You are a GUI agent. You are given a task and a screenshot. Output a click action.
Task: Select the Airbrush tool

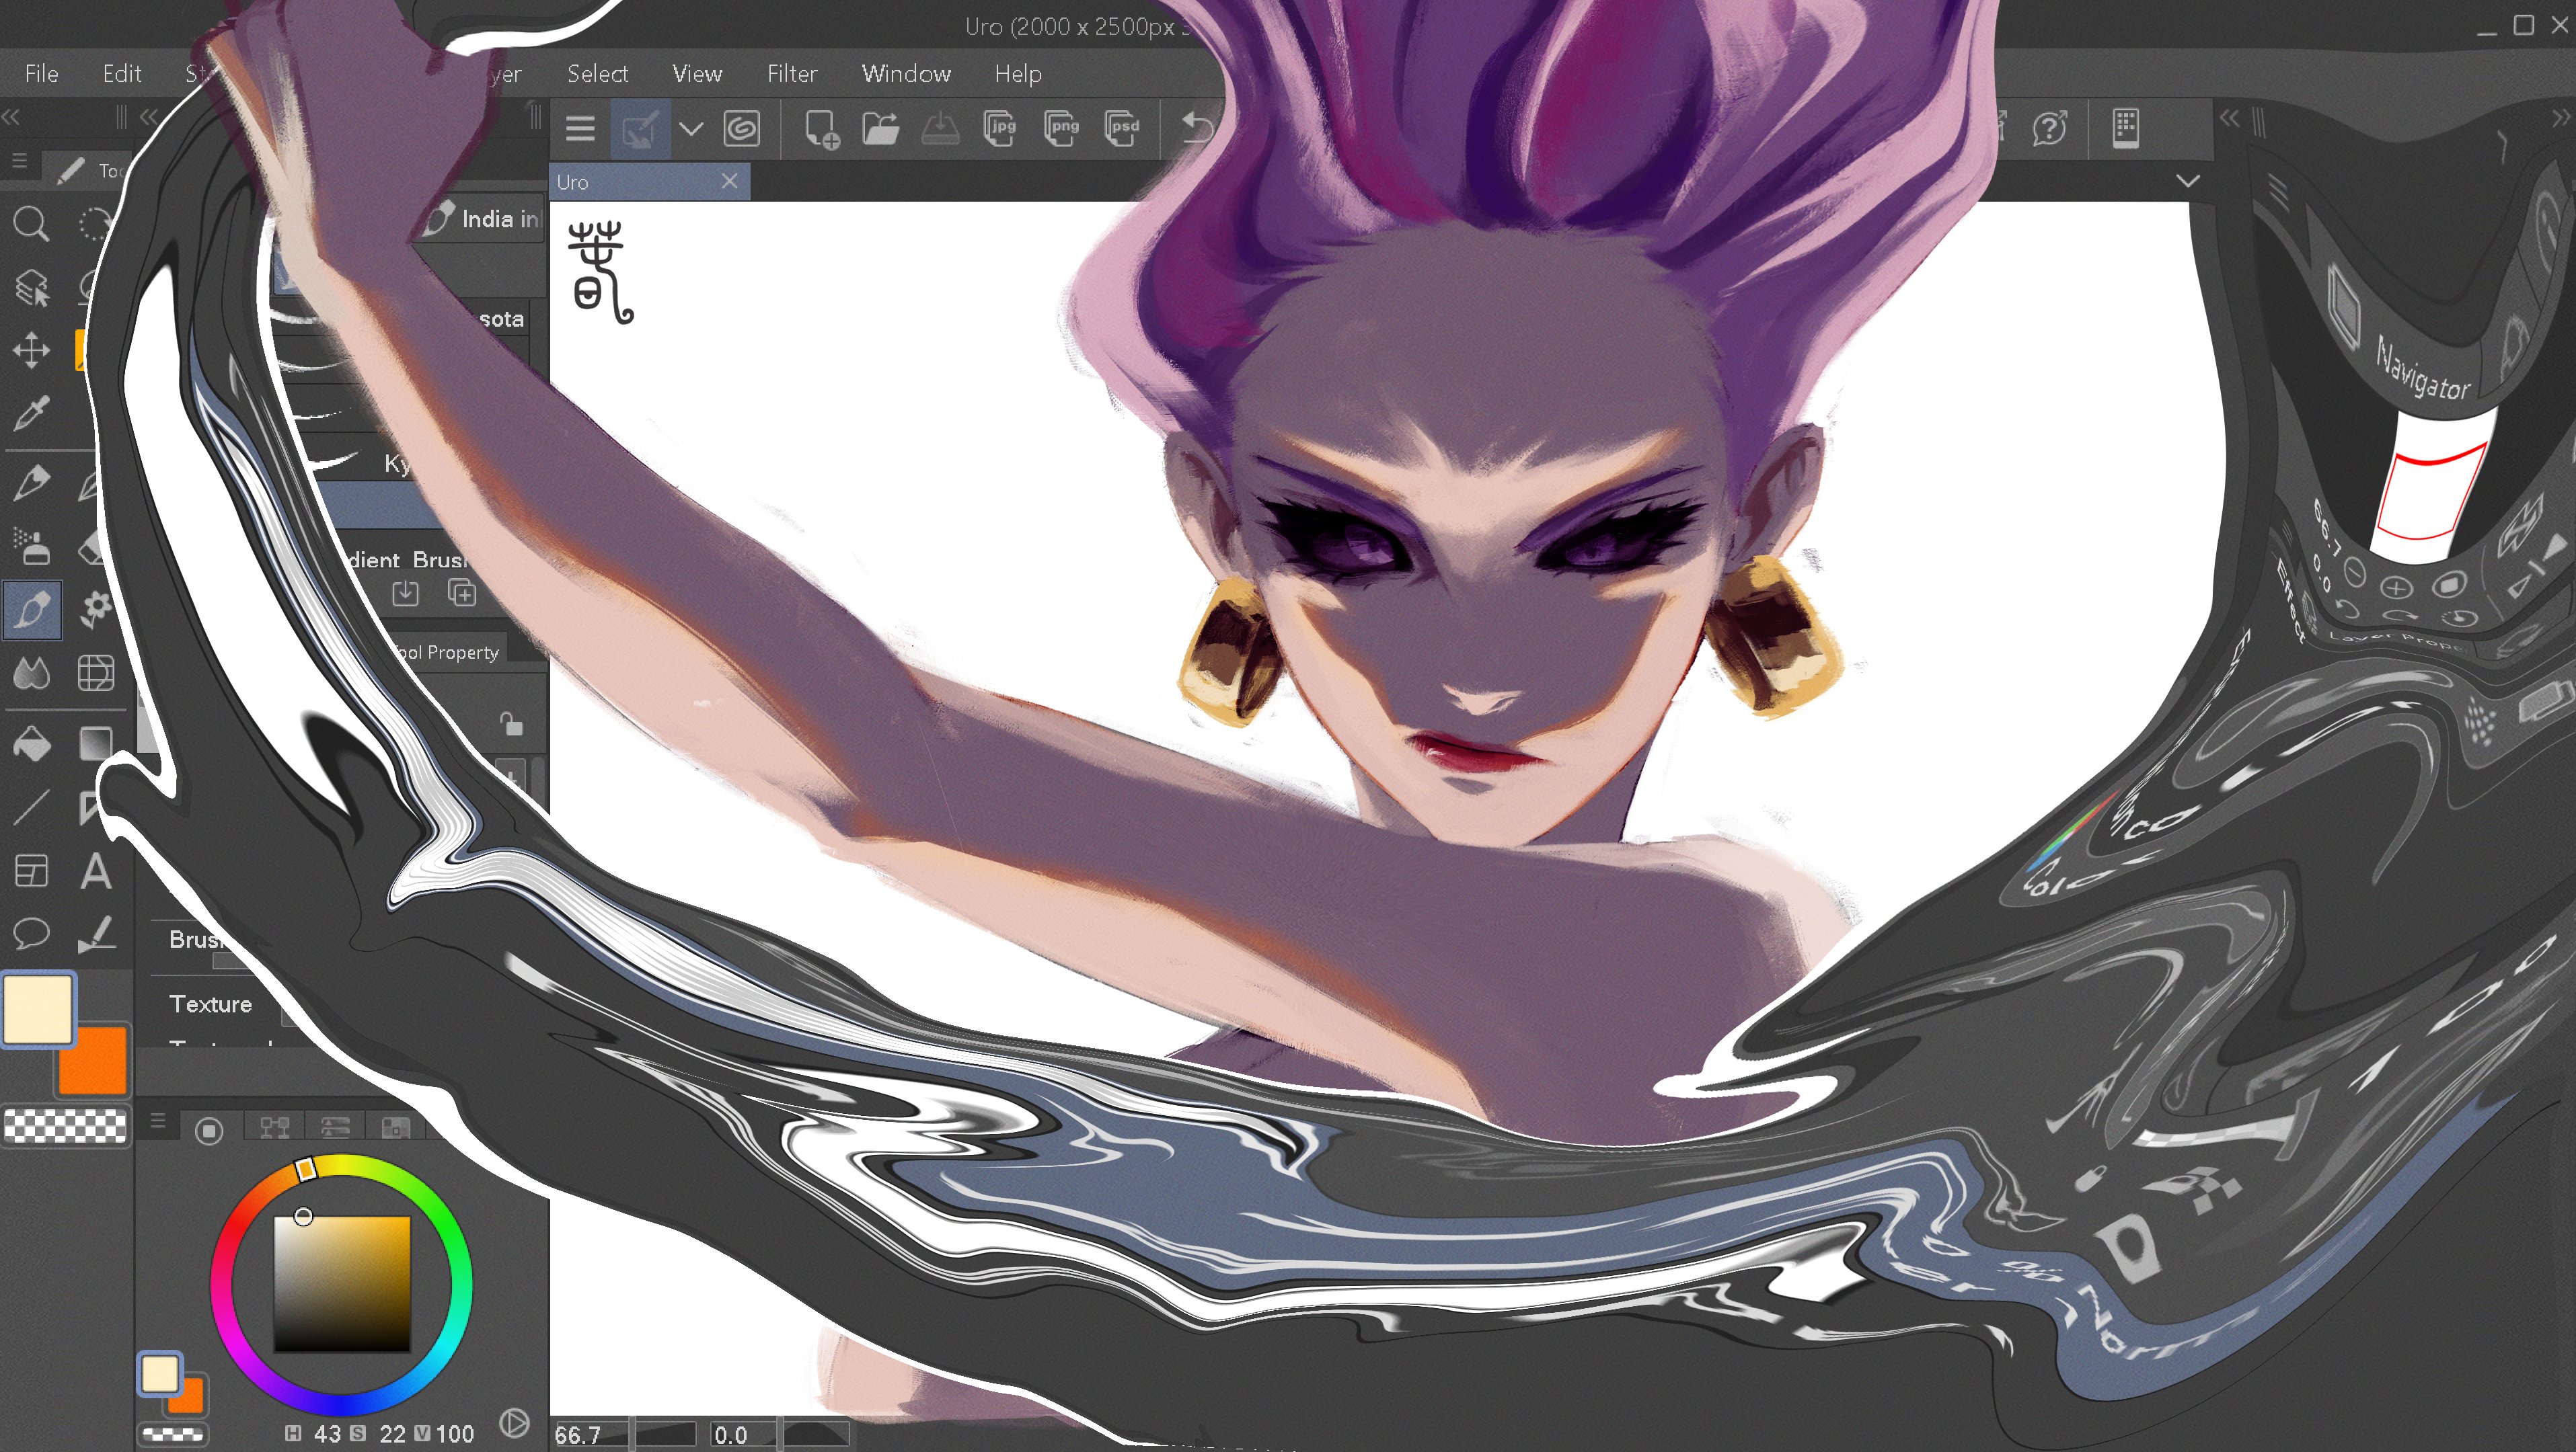(31, 547)
